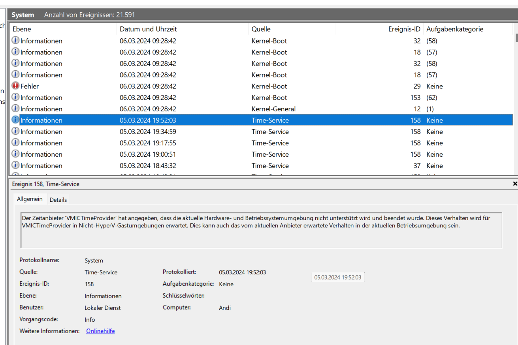Click the event list vertical scrollbar
The height and width of the screenshot is (345, 518).
[516, 99]
